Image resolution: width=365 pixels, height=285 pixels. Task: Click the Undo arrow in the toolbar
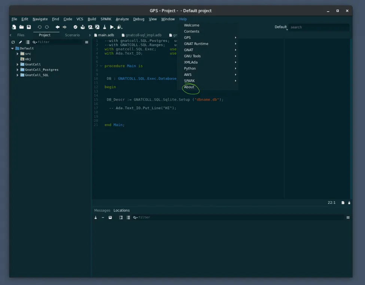pos(40,27)
